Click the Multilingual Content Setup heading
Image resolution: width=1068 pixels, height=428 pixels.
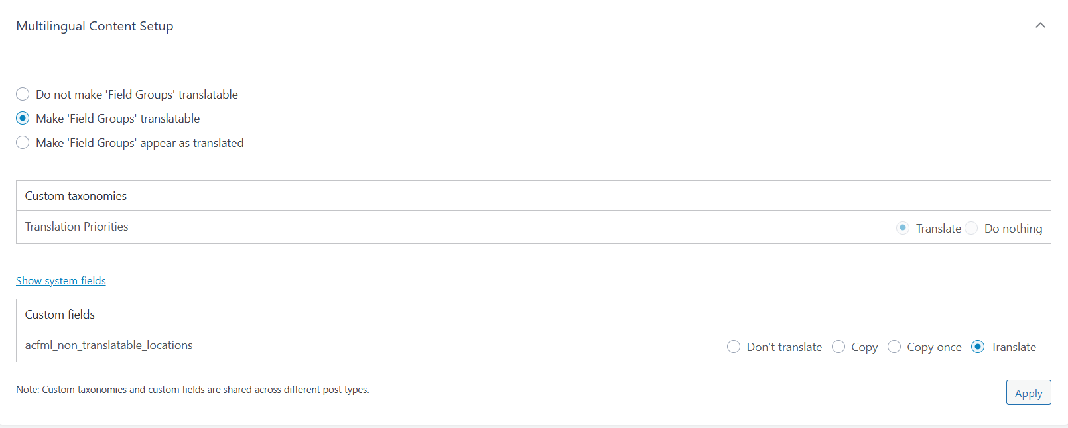[x=95, y=26]
